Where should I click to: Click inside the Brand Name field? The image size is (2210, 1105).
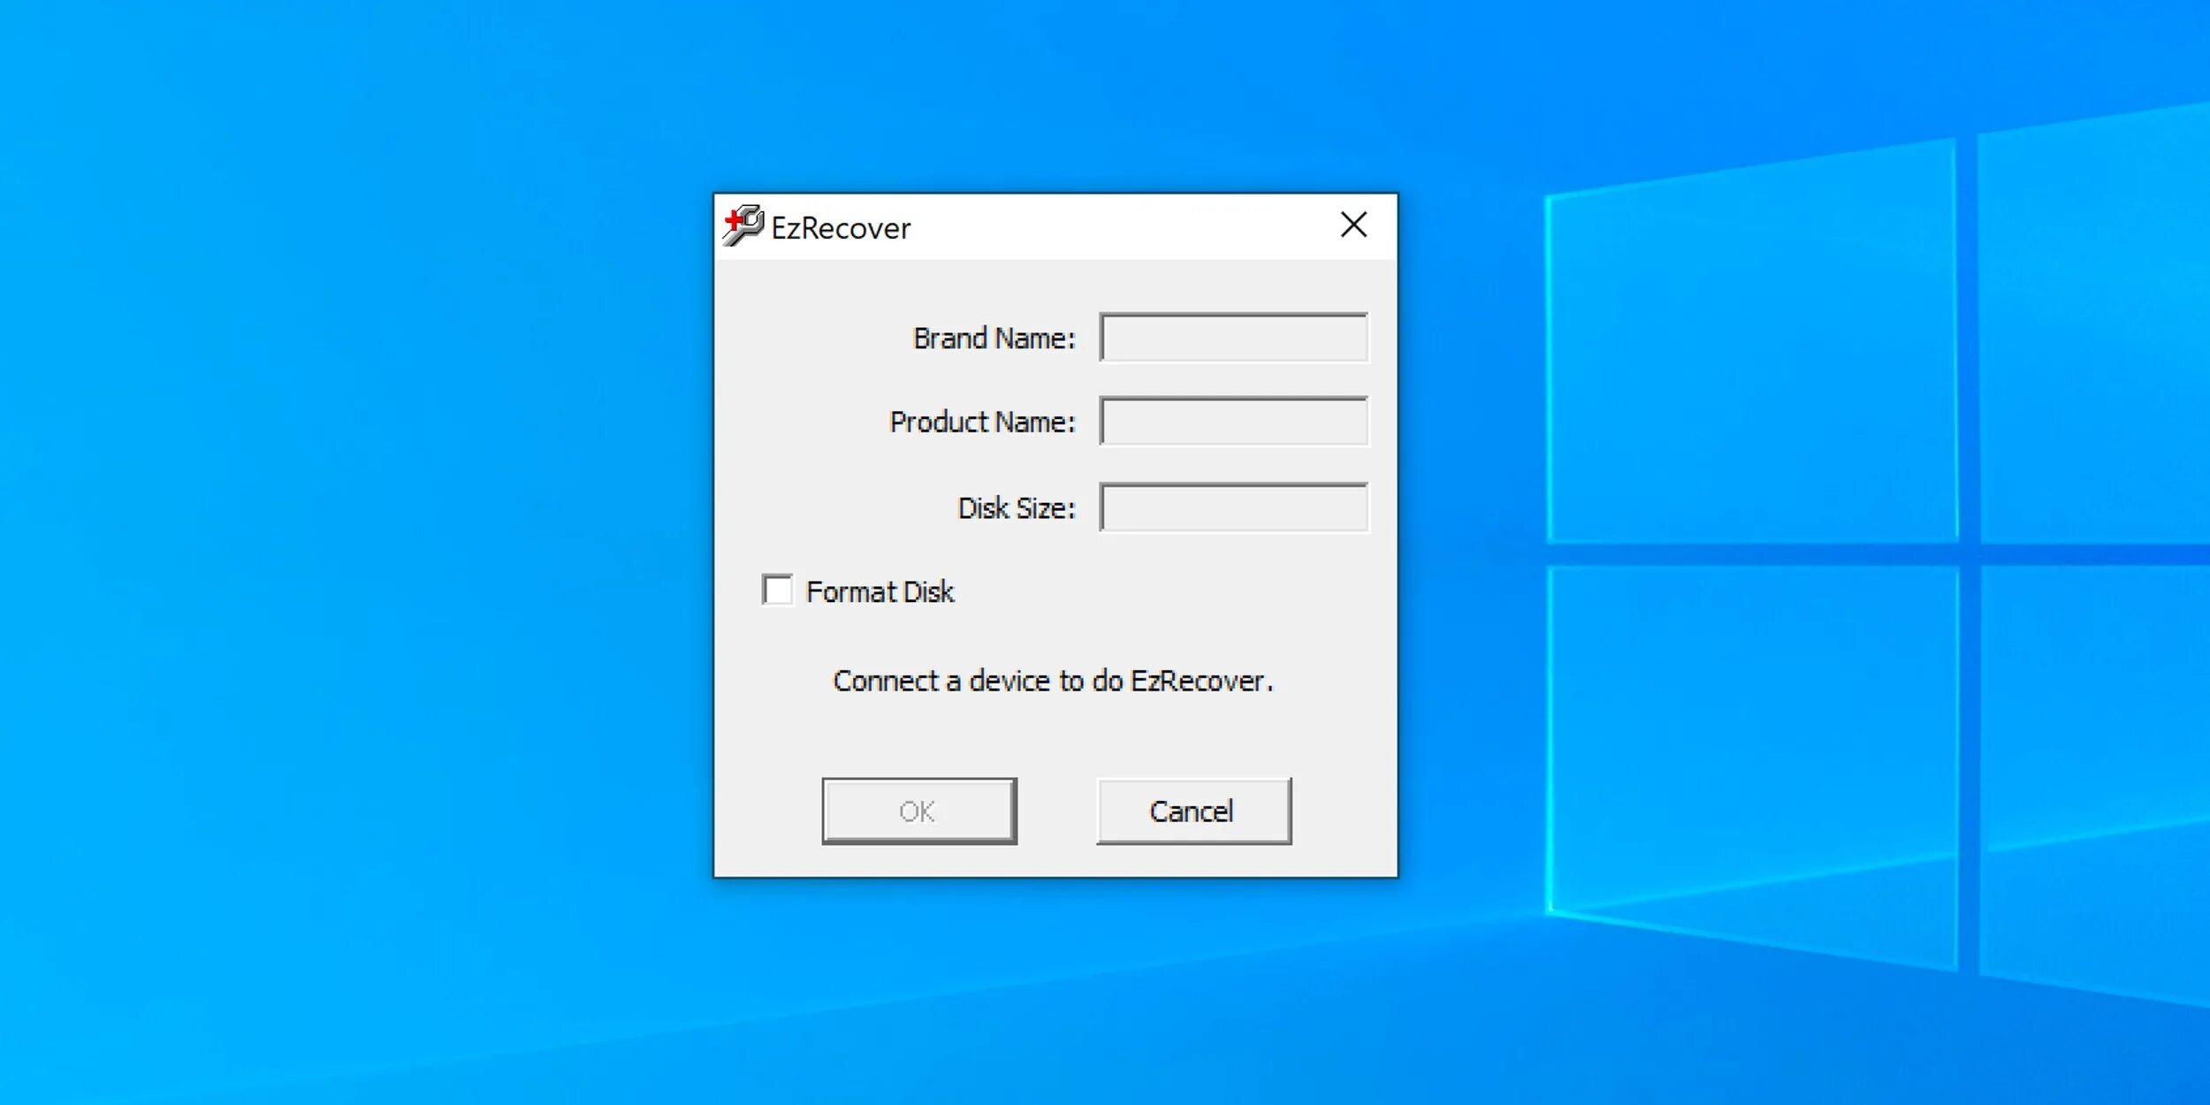tap(1233, 338)
